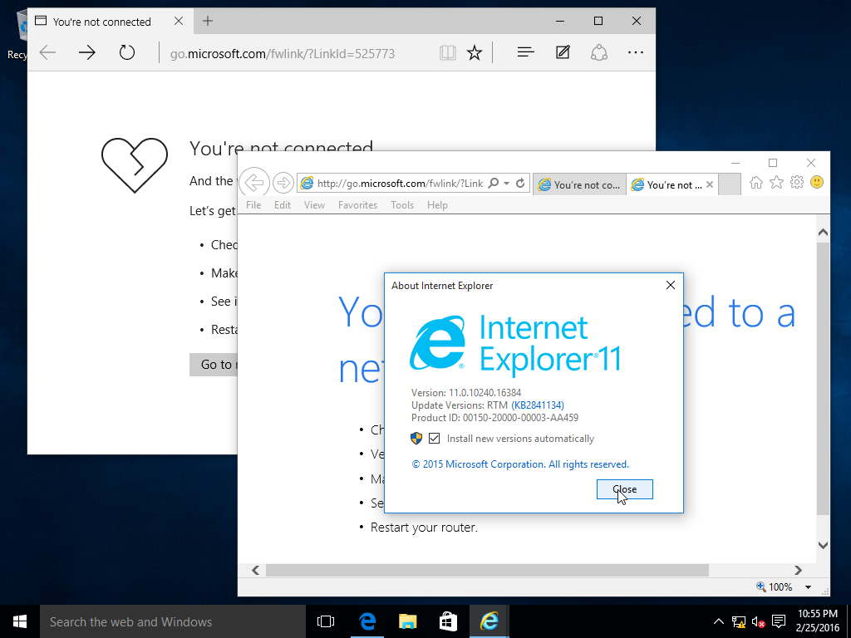Click the 100% zoom level button
Viewport: 851px width, 638px height.
coord(775,587)
